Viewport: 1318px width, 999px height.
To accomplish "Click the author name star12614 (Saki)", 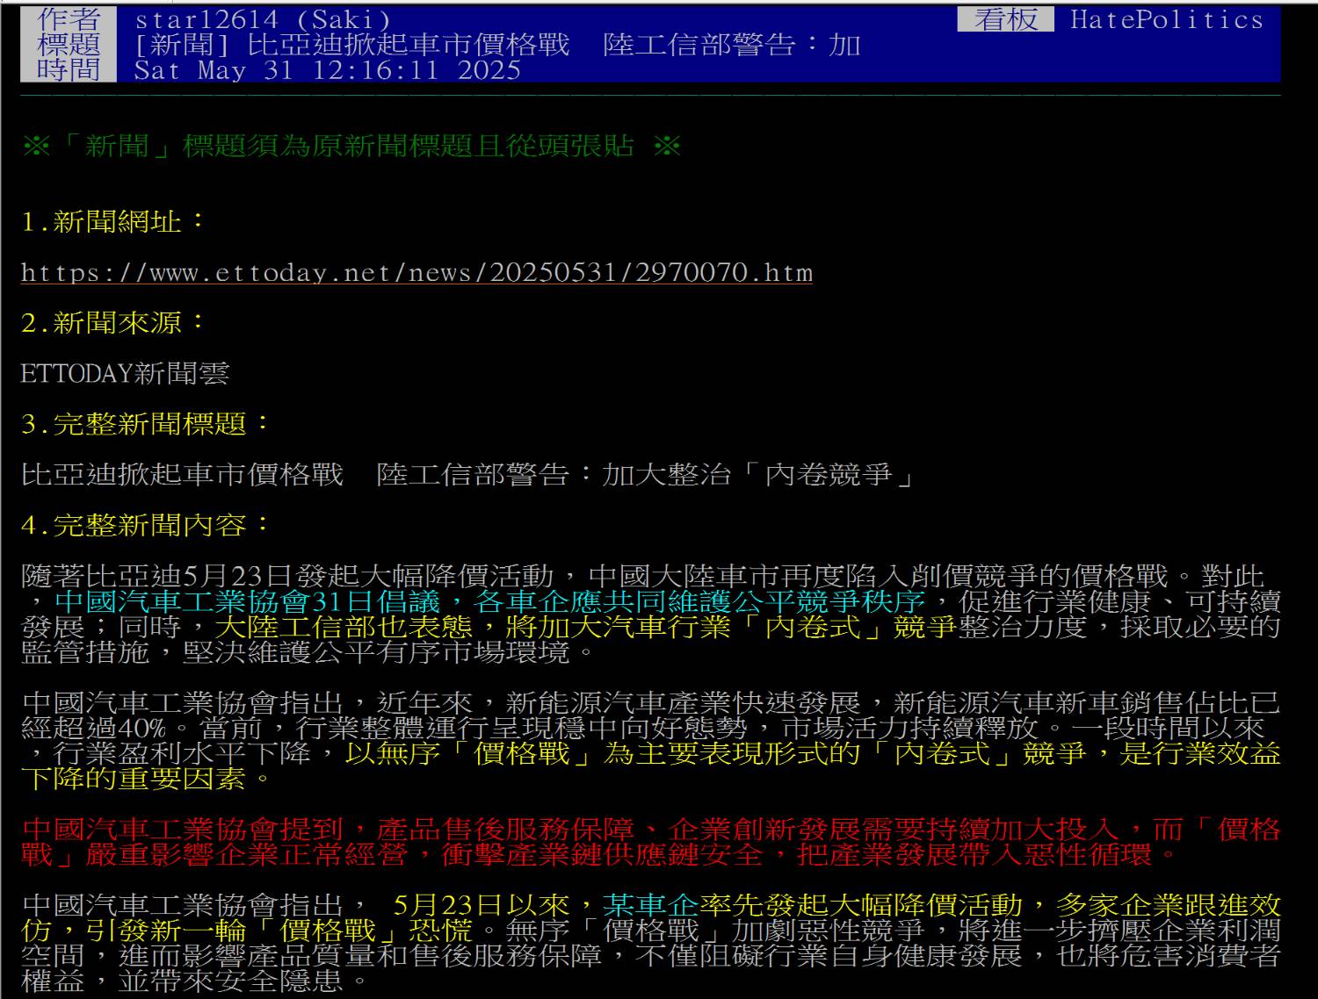I will pos(263,19).
